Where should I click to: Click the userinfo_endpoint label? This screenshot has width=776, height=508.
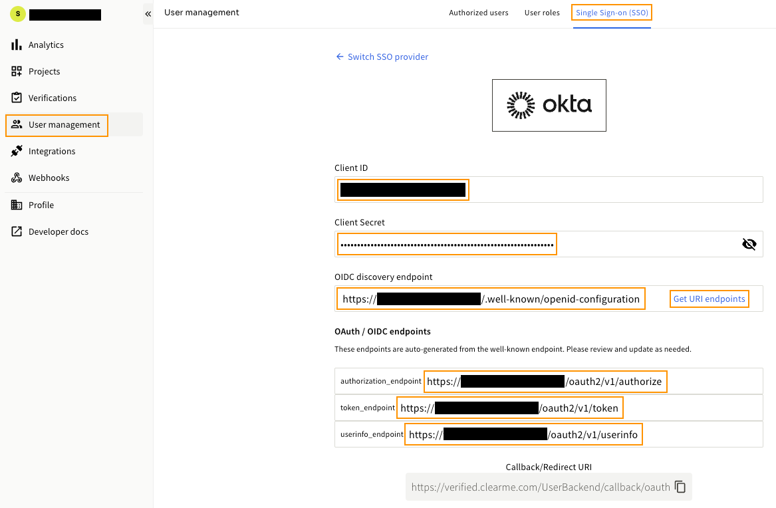click(372, 434)
